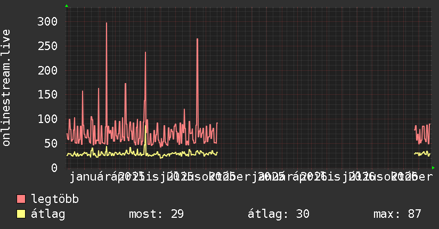Click the red legtöbb legend swatch

(21, 199)
